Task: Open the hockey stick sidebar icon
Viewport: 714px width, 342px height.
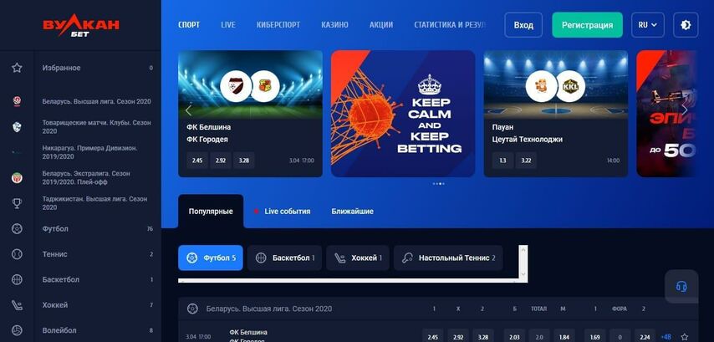Action: [17, 305]
